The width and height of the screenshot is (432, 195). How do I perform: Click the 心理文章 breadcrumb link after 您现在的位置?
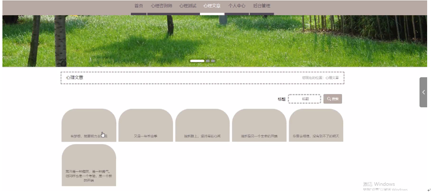click(x=332, y=78)
